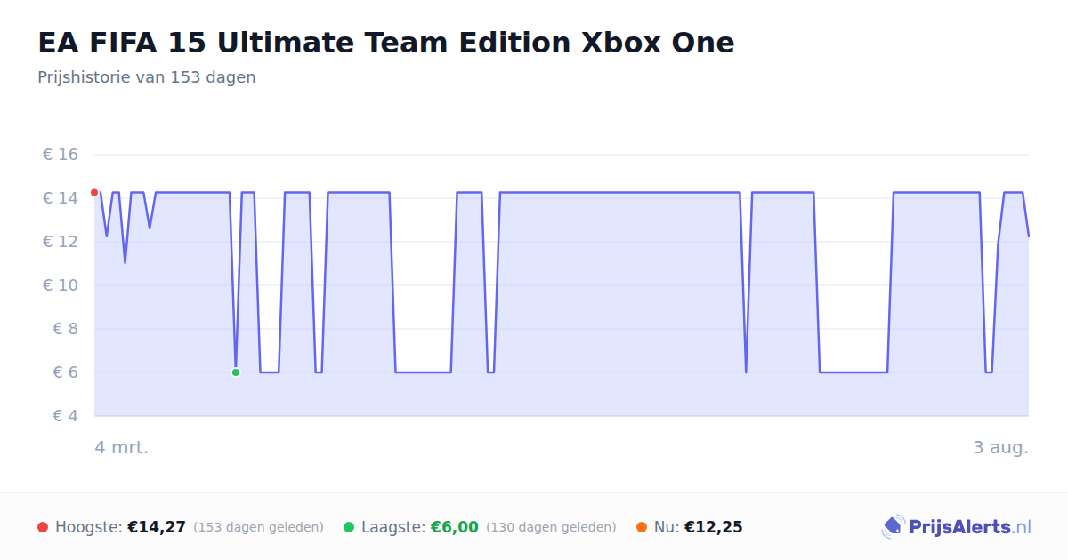Click the 130 dagen geleden note
Viewport: 1068px width, 560px height.
551,527
